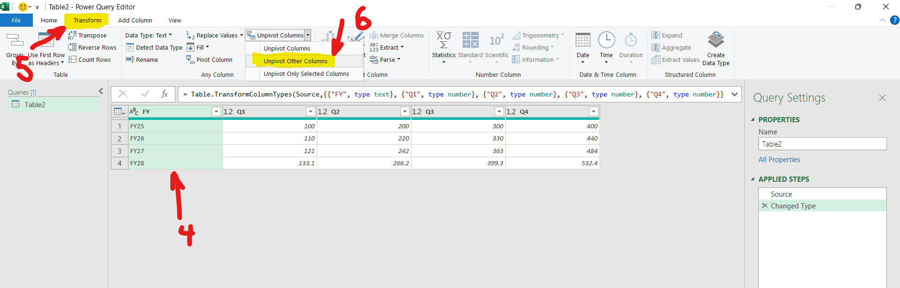900x288 pixels.
Task: Click Pivot Column
Action: pyautogui.click(x=209, y=59)
